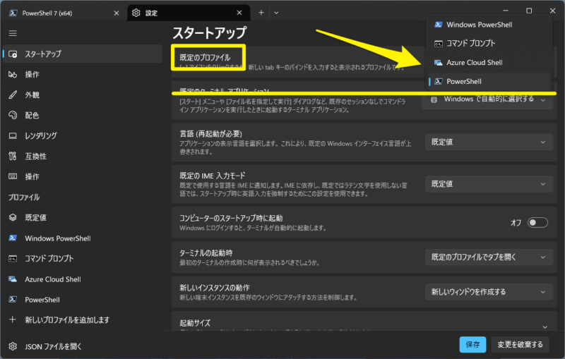This screenshot has height=359, width=565.
Task: Click the プロファイル section header
Action: tap(24, 197)
